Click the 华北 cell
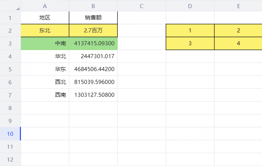This screenshot has width=262, height=166. 45,56
